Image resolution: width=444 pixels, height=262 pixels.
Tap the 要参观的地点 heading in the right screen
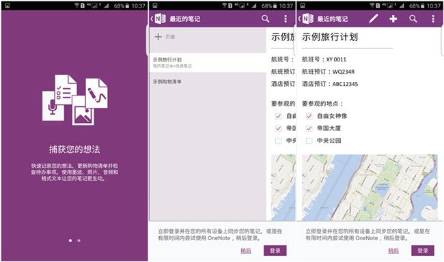[x=322, y=104]
